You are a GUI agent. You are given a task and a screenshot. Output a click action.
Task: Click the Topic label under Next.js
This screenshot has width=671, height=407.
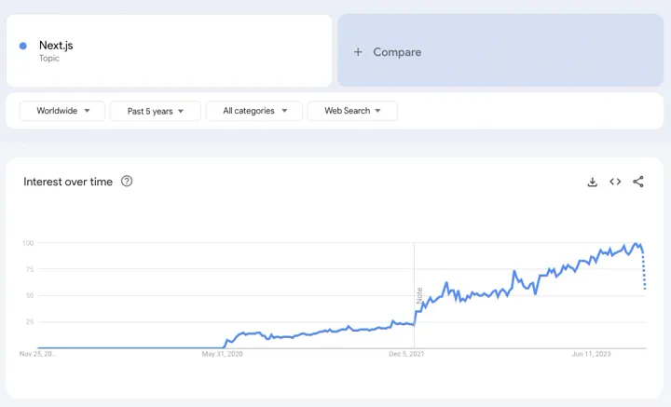[48, 58]
